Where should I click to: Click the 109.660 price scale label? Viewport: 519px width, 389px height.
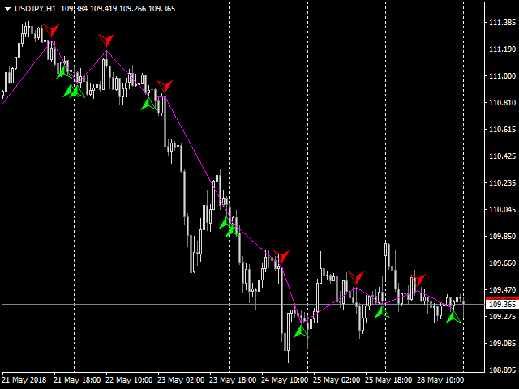click(502, 263)
